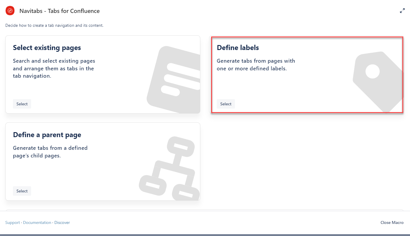Image resolution: width=410 pixels, height=236 pixels.
Task: Click the red Navitabs compass logo
Action: click(10, 11)
